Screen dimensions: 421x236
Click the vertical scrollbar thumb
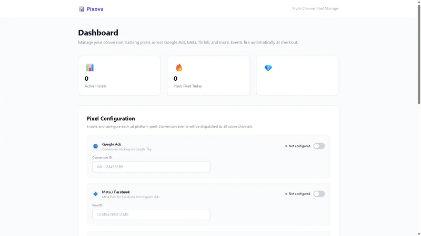(419, 54)
